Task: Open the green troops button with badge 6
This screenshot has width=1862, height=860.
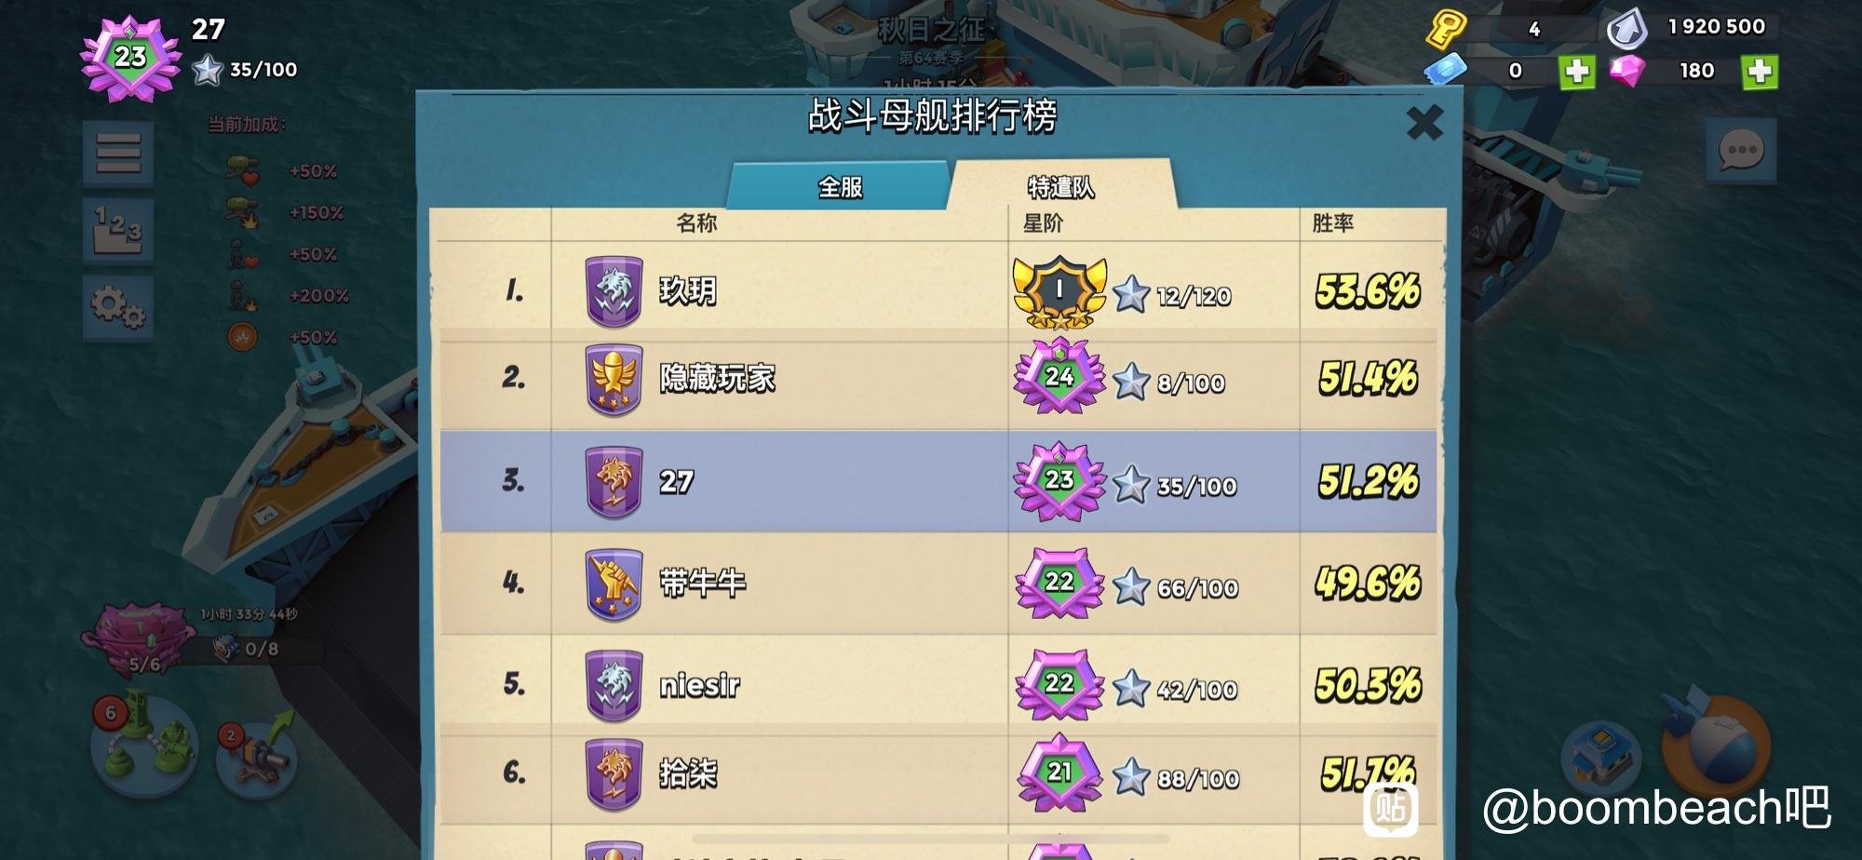Action: coord(144,745)
